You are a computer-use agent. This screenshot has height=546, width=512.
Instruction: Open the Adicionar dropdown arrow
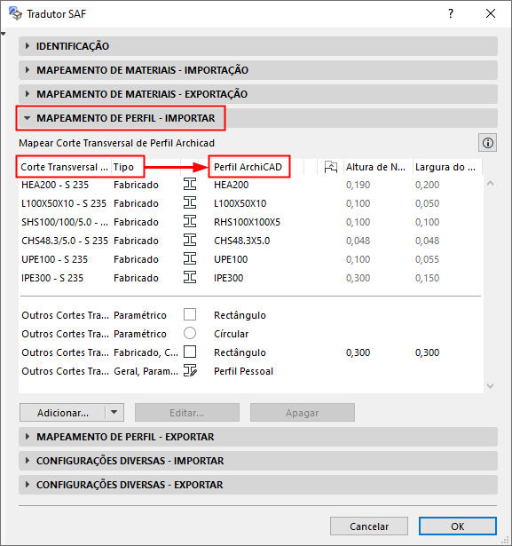(114, 413)
